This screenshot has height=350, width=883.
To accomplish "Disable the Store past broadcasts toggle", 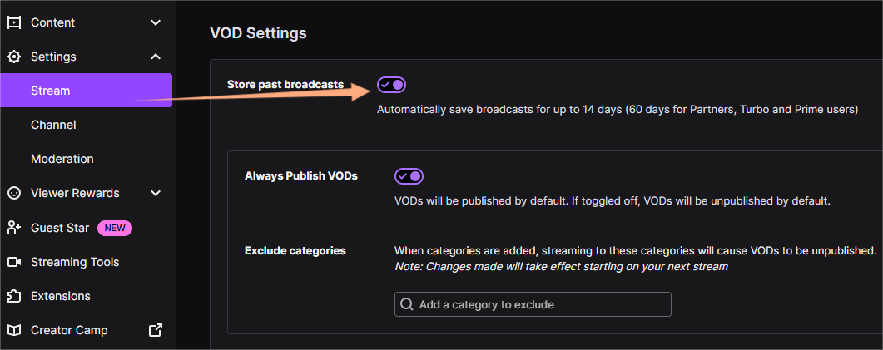I will click(392, 85).
